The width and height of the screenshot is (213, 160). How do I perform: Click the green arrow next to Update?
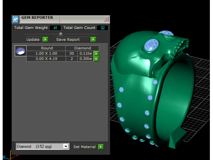point(45,40)
